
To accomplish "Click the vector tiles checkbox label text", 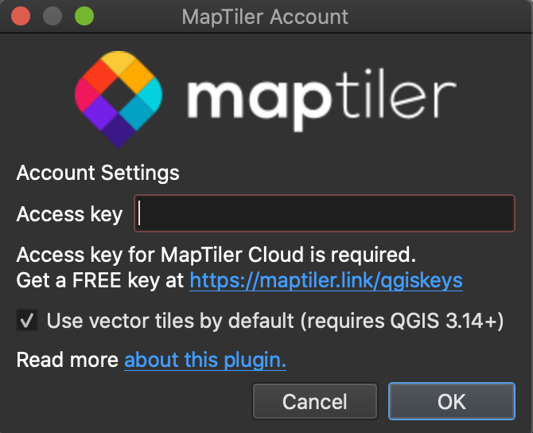I will 275,321.
